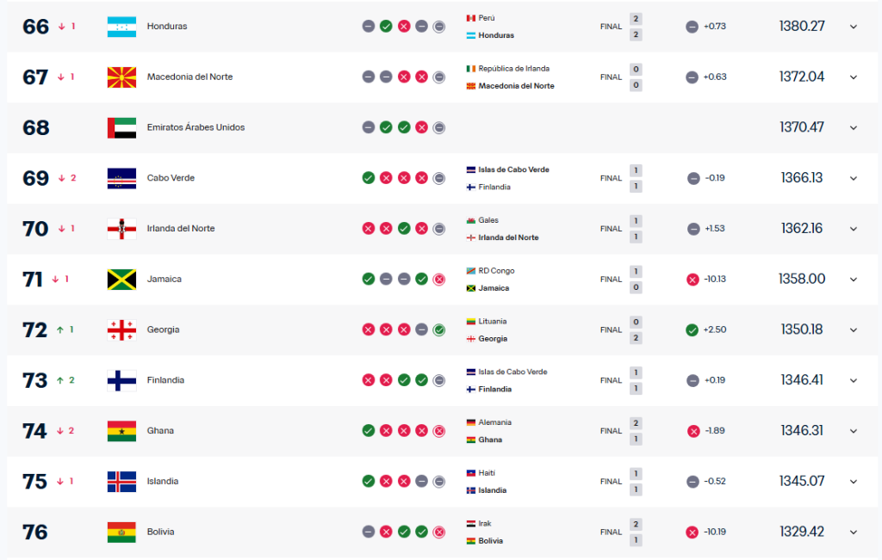Click Ghana's 1346.31 points value

(802, 430)
